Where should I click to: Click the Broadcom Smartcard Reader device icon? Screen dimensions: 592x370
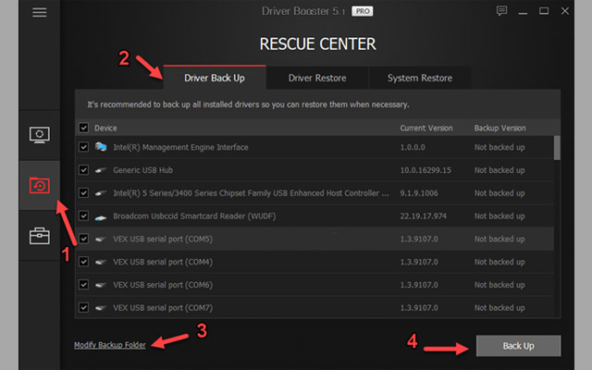tap(101, 217)
